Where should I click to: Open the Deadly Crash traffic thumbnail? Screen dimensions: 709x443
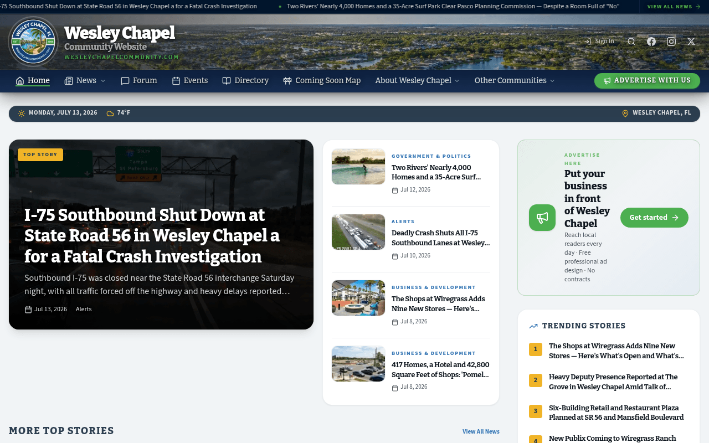tap(358, 232)
